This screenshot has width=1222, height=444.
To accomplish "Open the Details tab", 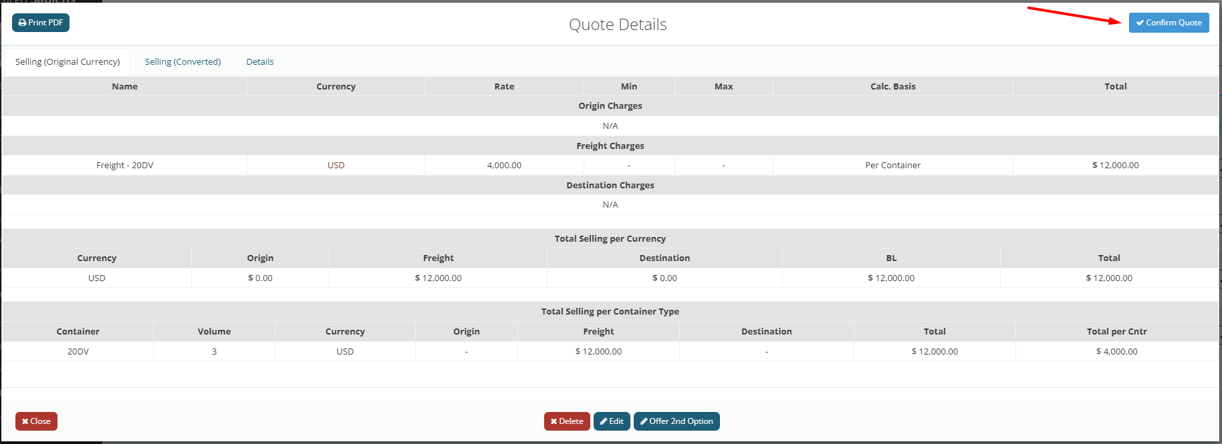I will [260, 61].
